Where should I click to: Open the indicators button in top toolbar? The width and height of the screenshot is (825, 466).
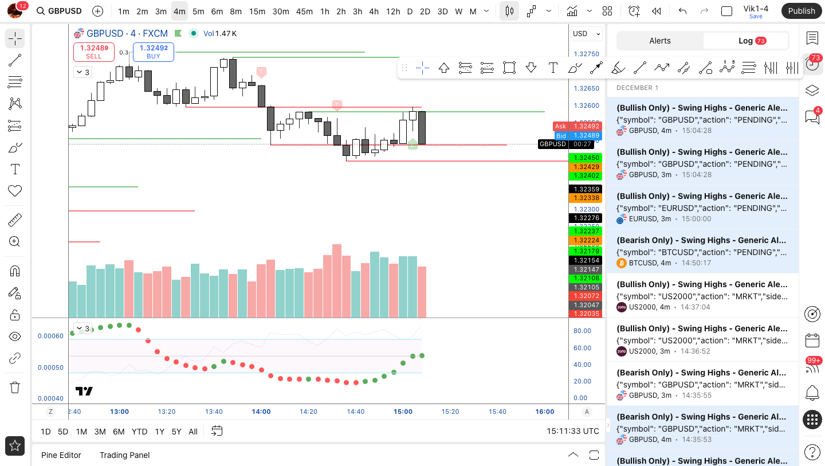pyautogui.click(x=572, y=11)
